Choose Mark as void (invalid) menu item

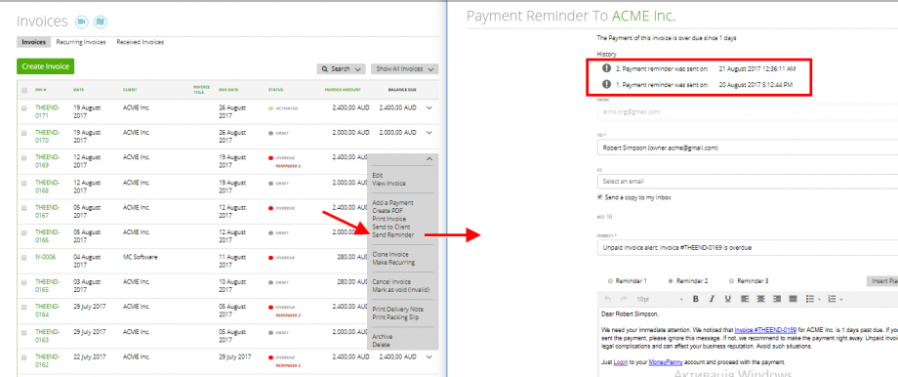(x=401, y=290)
